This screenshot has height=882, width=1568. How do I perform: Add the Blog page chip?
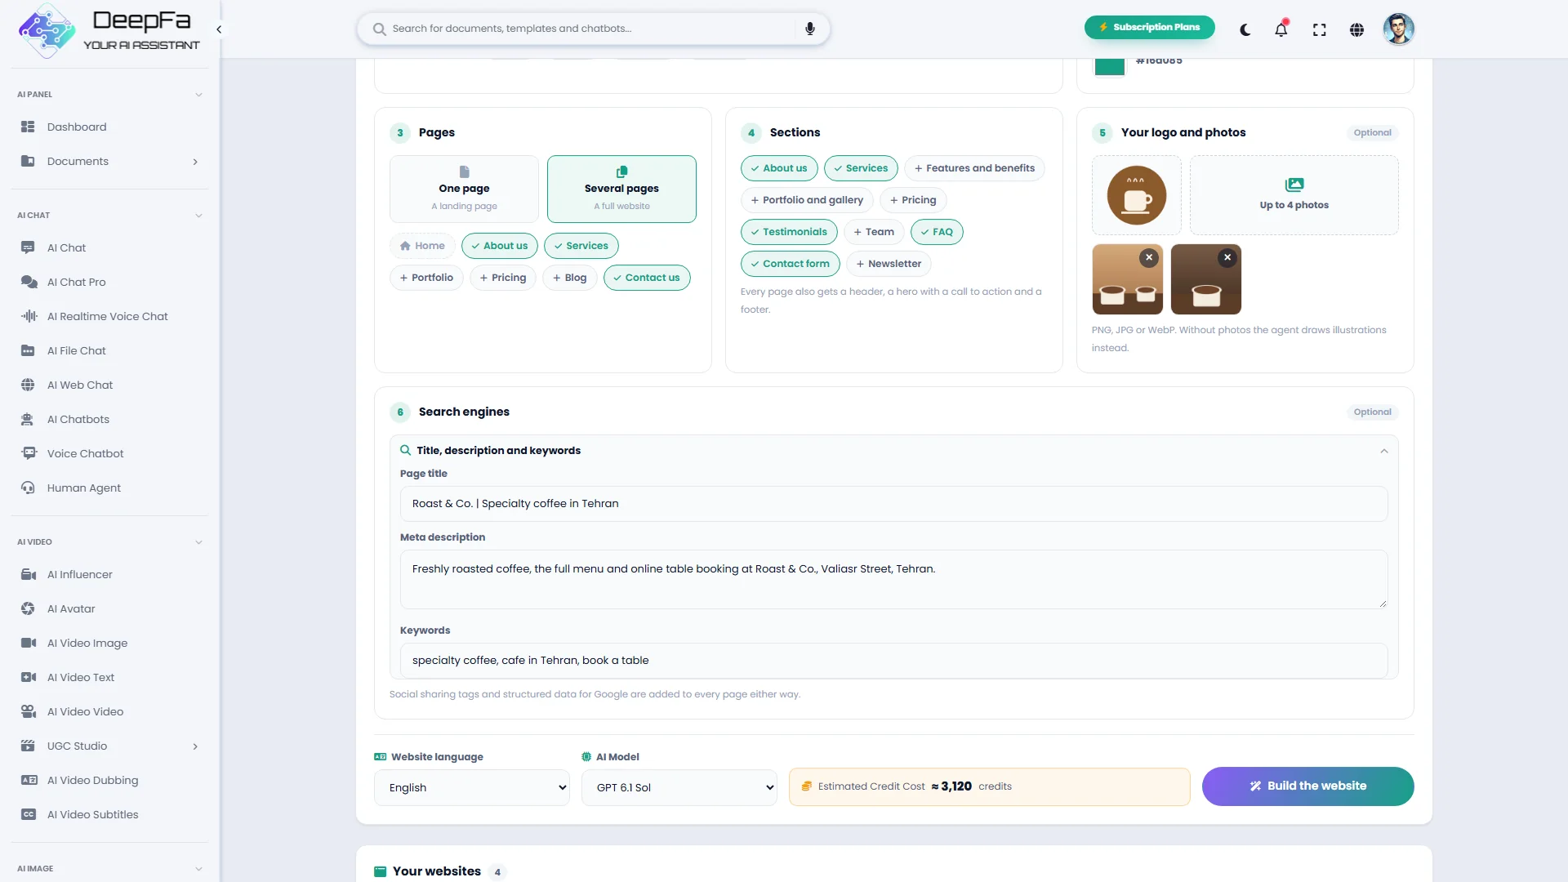tap(569, 278)
